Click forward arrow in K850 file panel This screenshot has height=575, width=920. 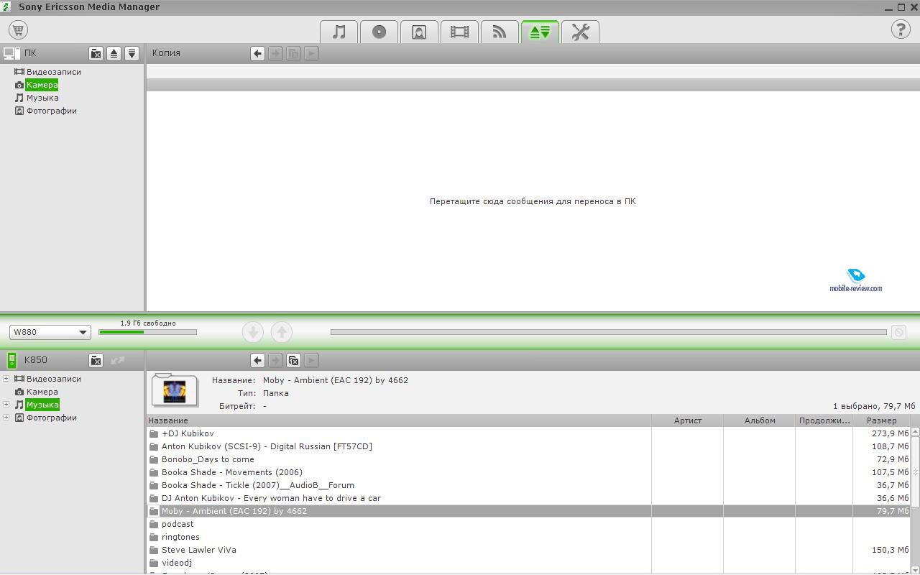click(x=275, y=360)
